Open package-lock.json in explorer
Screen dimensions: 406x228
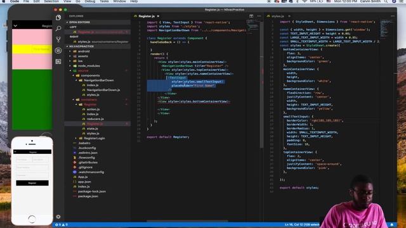click(x=91, y=191)
